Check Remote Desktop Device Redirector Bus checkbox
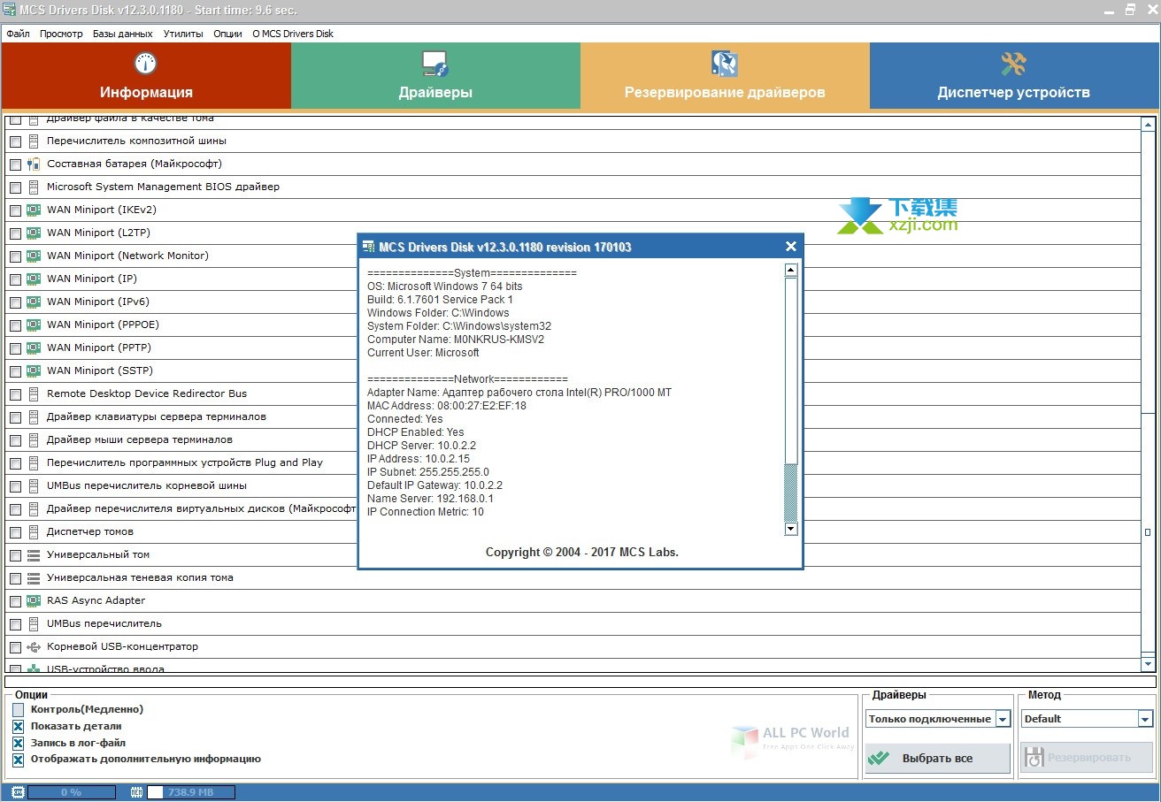 pos(16,394)
